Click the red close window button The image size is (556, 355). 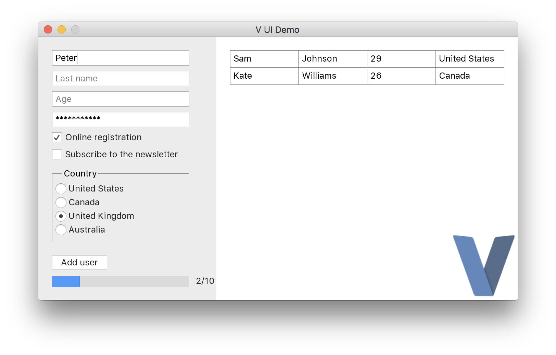tap(48, 30)
